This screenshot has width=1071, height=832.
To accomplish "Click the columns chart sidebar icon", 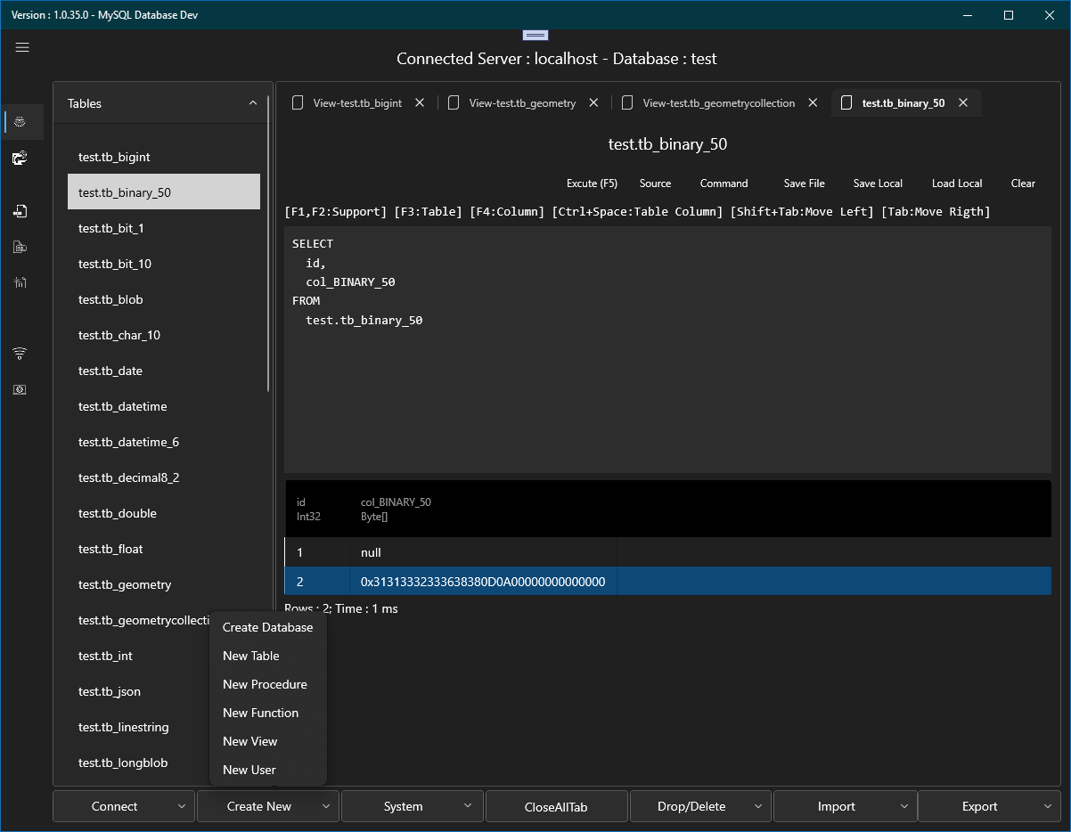I will 20,282.
